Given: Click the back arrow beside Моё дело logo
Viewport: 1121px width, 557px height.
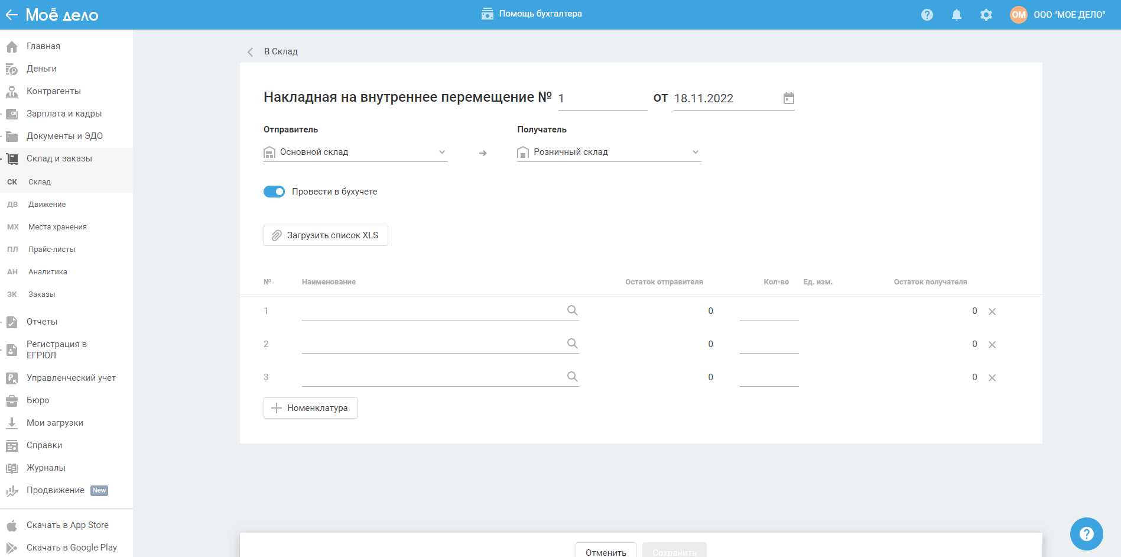Looking at the screenshot, I should point(12,15).
